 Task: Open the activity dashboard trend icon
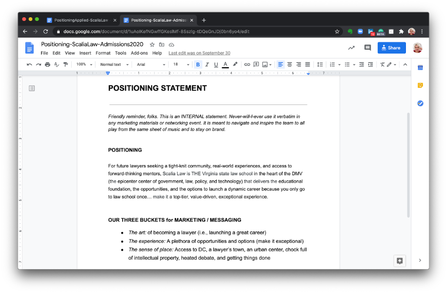pyautogui.click(x=351, y=48)
